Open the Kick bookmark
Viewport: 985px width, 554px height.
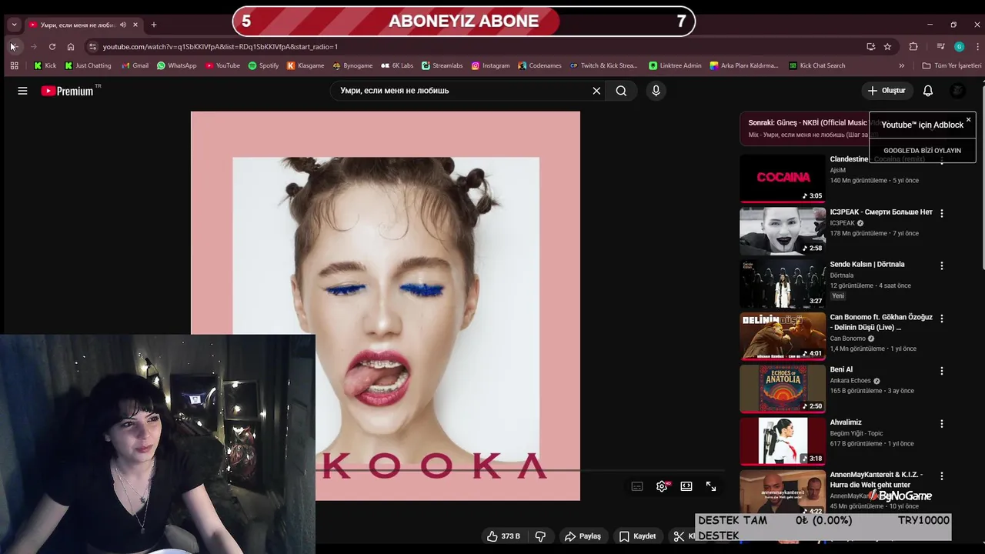click(x=45, y=66)
